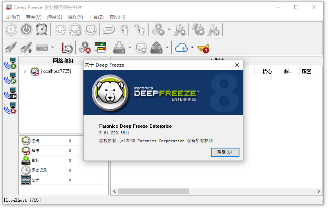Maximize the Deep Freeze console window
The image size is (328, 208).
click(296, 7)
